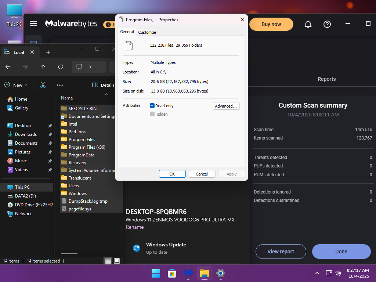Switch to the Reports tab in Malwarebytes
Screen dimensions: 376x282
click(x=326, y=79)
